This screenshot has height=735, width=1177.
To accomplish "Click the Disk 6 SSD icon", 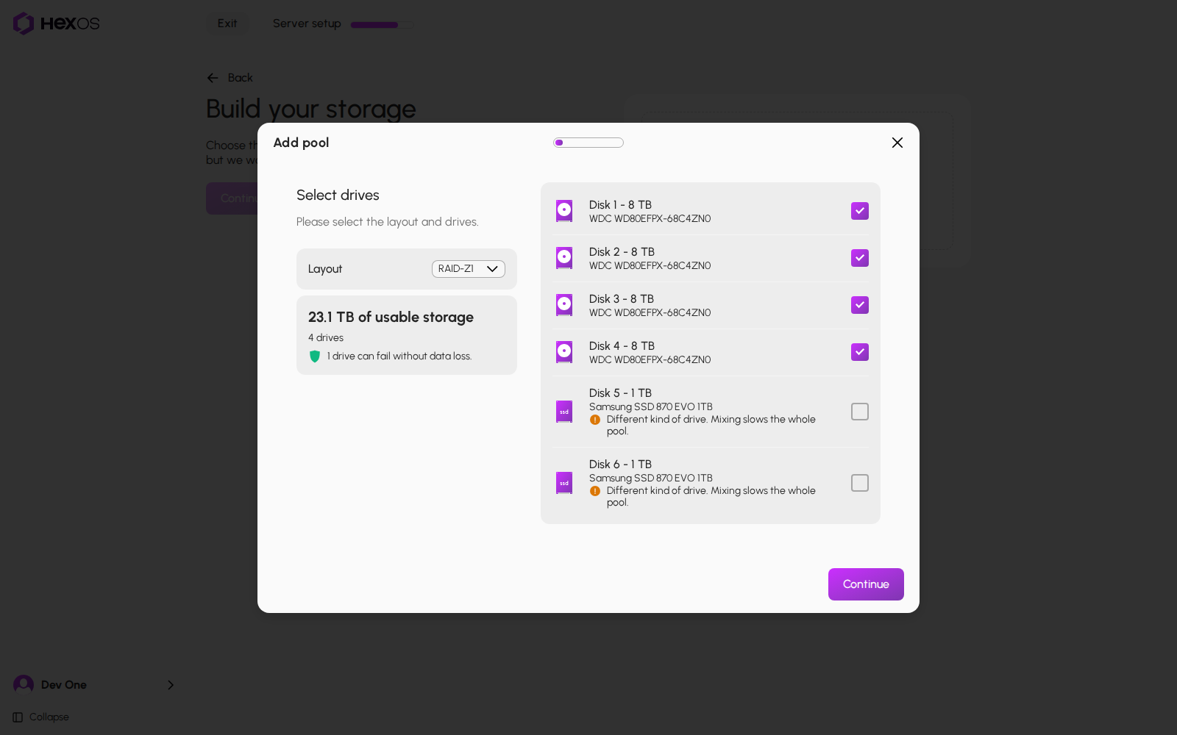I will point(564,483).
